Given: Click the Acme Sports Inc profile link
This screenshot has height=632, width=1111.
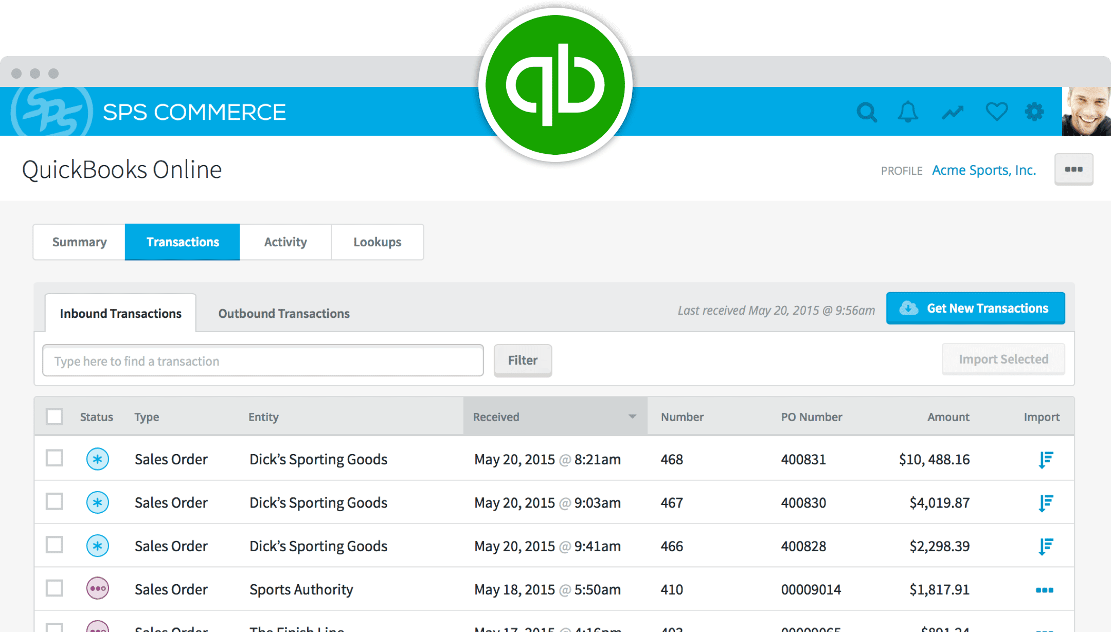Looking at the screenshot, I should coord(984,170).
